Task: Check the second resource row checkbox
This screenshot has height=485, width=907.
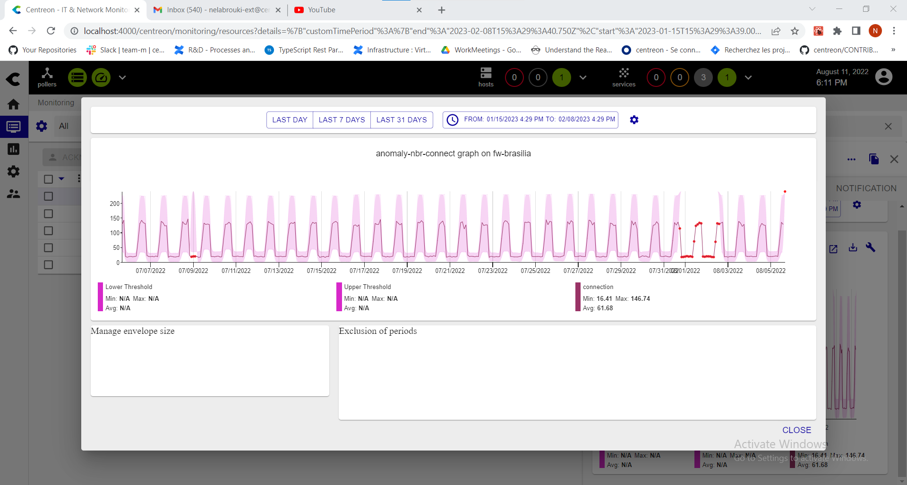Action: pyautogui.click(x=48, y=214)
